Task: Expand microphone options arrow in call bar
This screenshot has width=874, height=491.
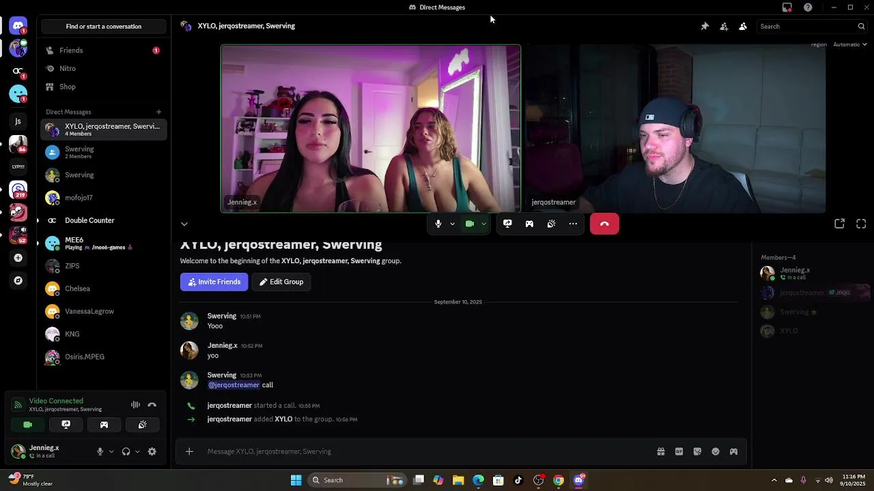Action: [452, 224]
